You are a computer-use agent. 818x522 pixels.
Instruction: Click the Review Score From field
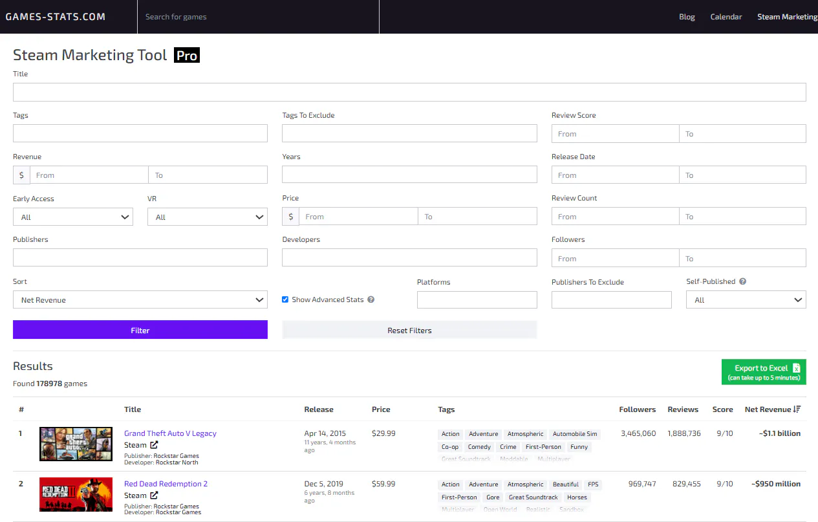[615, 133]
